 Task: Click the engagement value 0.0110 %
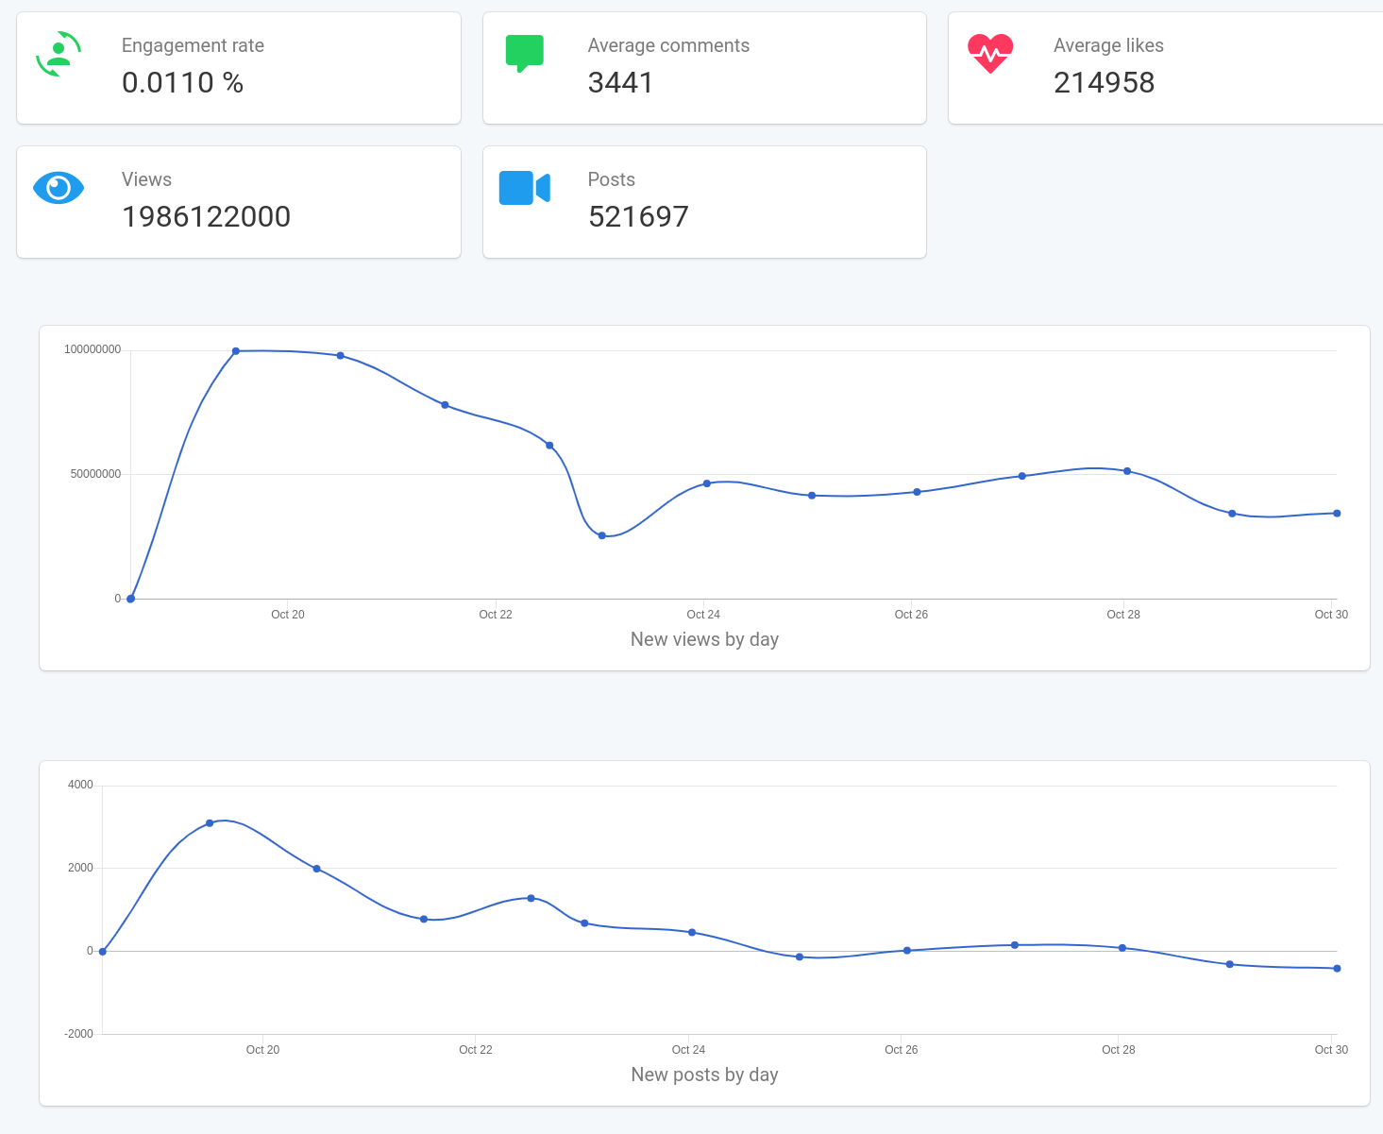tap(183, 83)
